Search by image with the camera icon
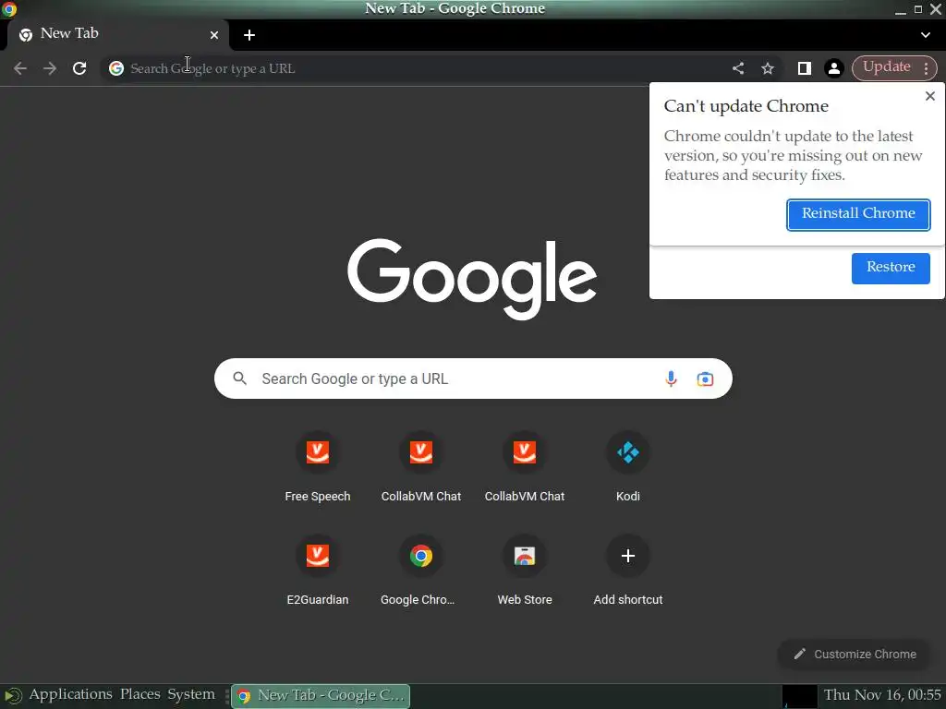Viewport: 946px width, 709px height. pos(705,379)
